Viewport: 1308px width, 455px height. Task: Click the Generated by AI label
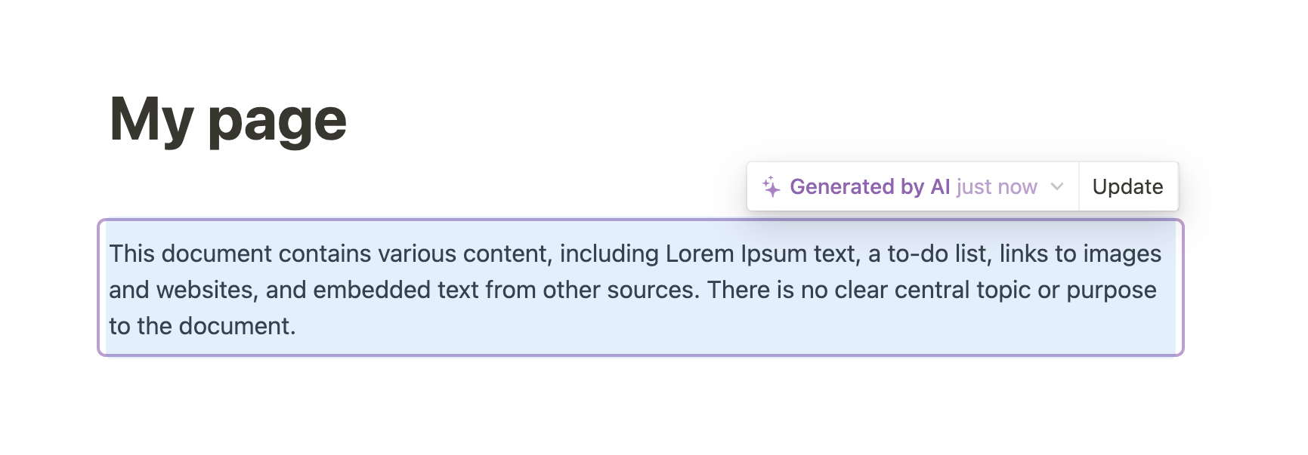click(870, 186)
